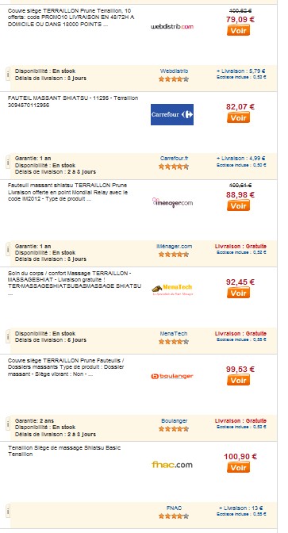Click the info icon in Webdistrib row
Image resolution: width=288 pixels, height=533 pixels.
point(8,75)
